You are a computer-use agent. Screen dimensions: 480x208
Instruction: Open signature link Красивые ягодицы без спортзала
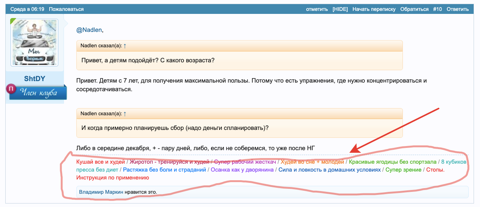coord(393,162)
